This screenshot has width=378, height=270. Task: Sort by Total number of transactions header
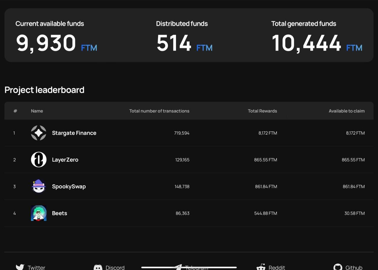pyautogui.click(x=159, y=111)
